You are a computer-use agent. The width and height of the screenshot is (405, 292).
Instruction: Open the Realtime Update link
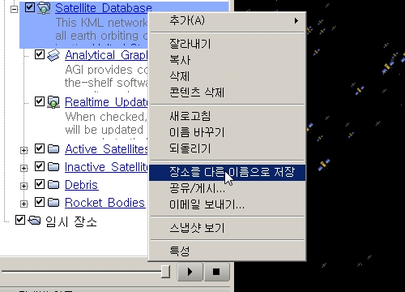pos(106,102)
